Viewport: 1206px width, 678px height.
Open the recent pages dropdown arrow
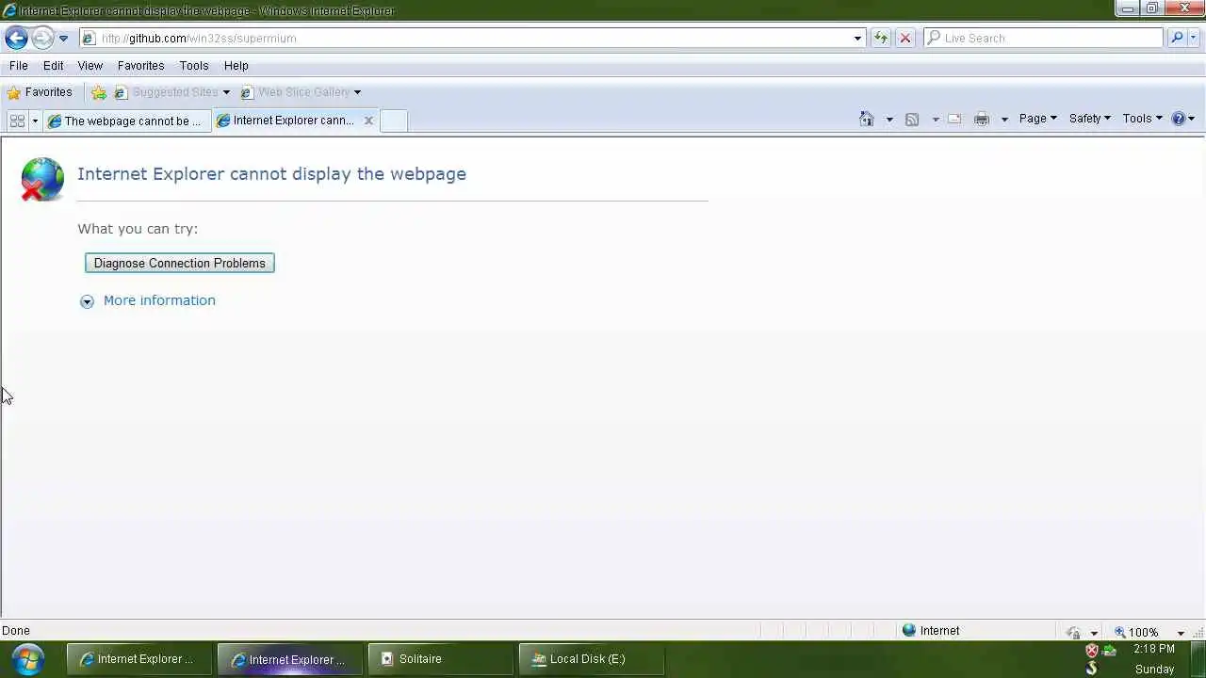[x=63, y=39]
